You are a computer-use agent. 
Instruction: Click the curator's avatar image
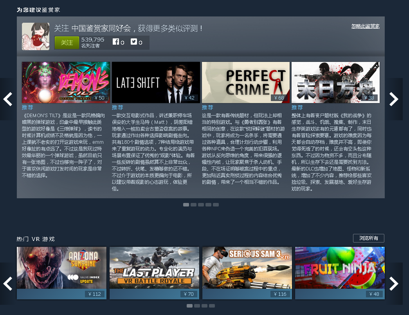click(35, 36)
